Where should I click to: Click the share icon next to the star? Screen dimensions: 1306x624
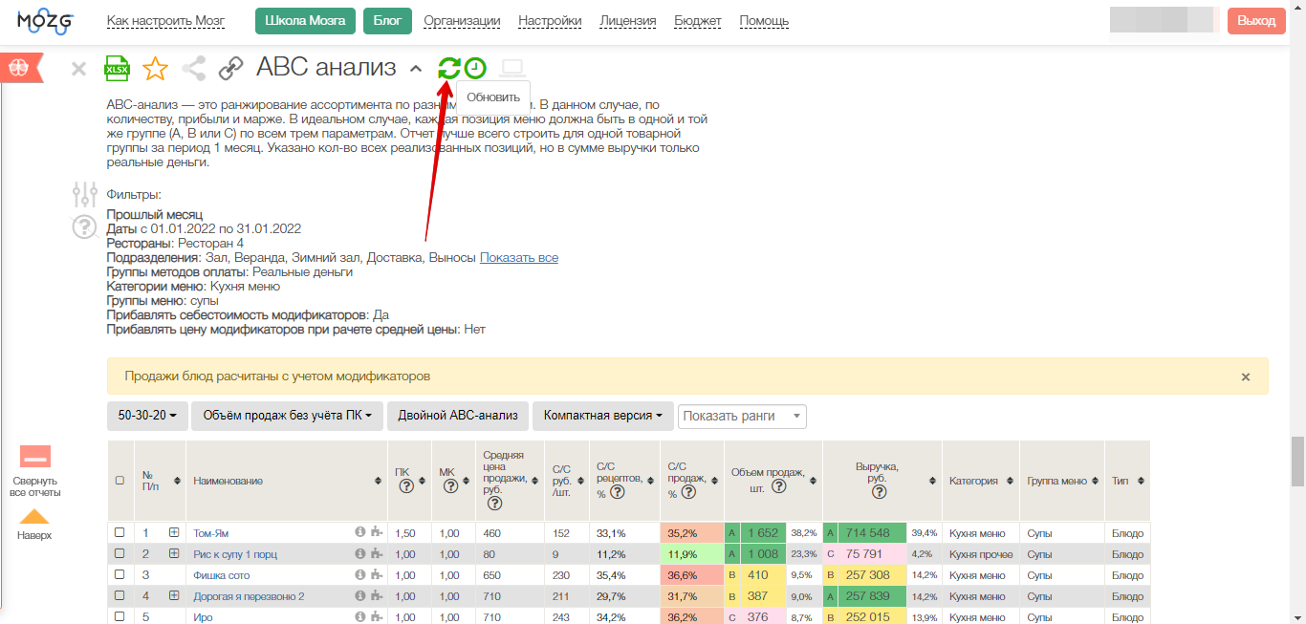[x=194, y=68]
